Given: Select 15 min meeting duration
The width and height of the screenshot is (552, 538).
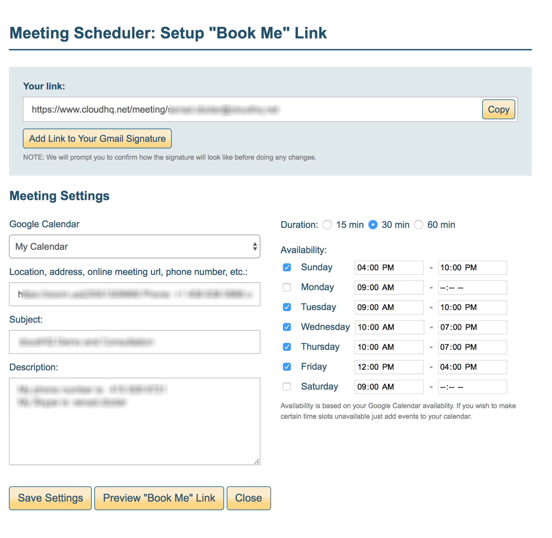Looking at the screenshot, I should tap(328, 225).
